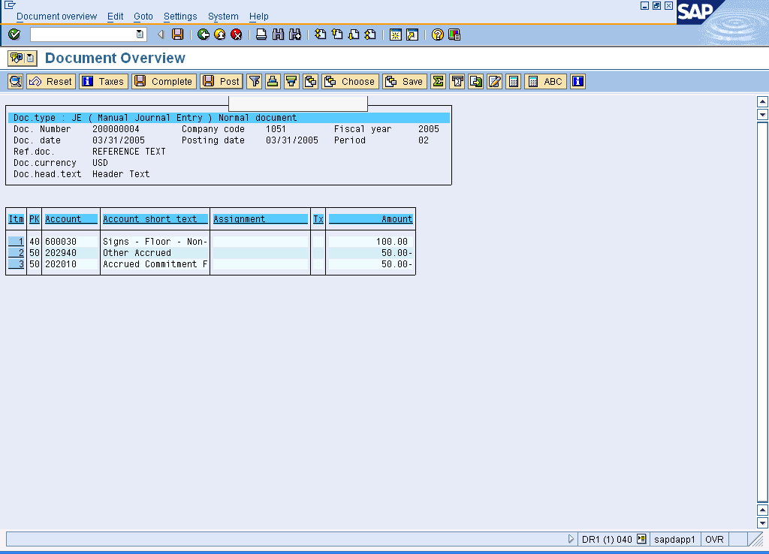
Task: Sort ascending using the toolbar icon
Action: click(x=273, y=81)
